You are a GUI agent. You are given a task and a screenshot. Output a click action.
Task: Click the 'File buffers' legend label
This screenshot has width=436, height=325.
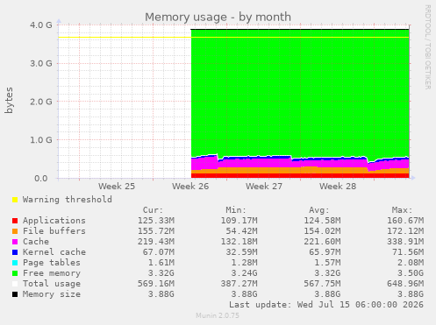(54, 231)
